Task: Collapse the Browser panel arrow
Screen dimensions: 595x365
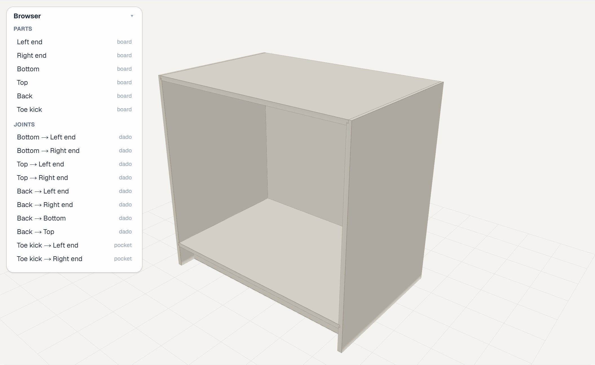Action: tap(132, 16)
